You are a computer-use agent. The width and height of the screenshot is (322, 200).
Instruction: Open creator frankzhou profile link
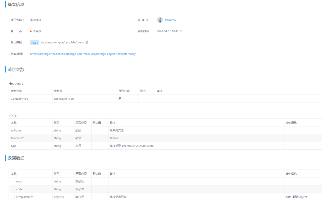(171, 20)
